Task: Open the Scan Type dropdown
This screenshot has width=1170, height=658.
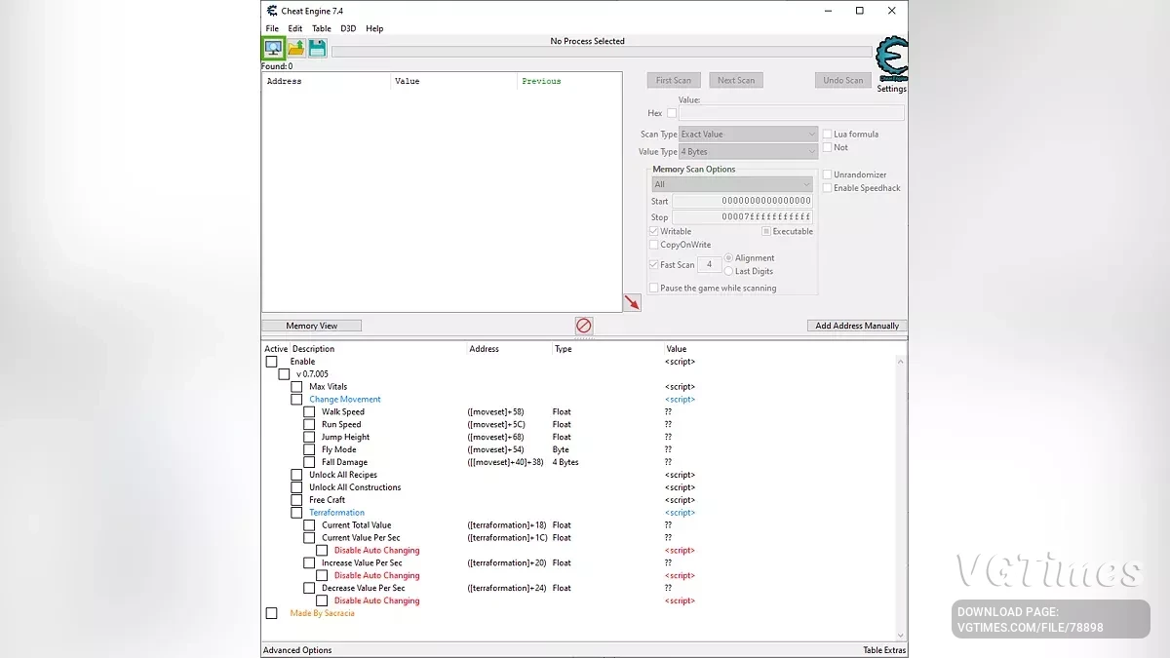Action: pos(748,134)
